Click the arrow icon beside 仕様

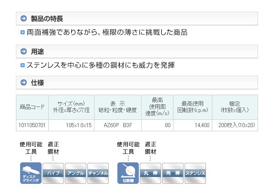point(24,83)
